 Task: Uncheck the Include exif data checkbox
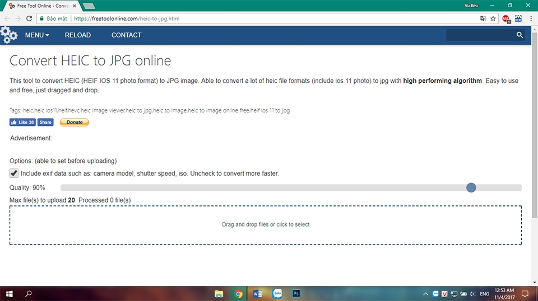pyautogui.click(x=13, y=173)
